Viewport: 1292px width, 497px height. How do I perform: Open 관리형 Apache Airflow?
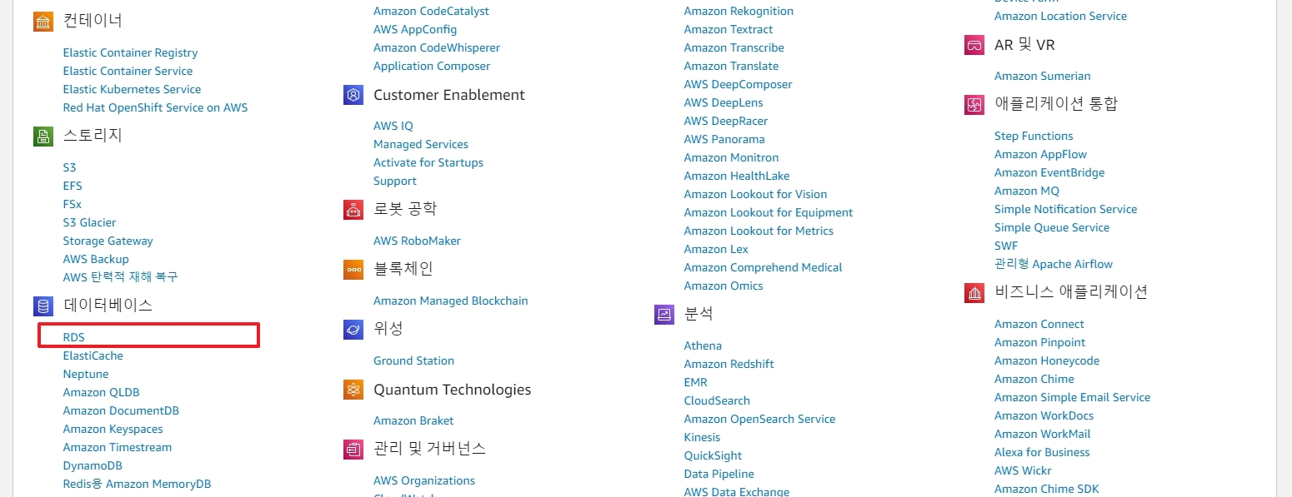[1054, 264]
